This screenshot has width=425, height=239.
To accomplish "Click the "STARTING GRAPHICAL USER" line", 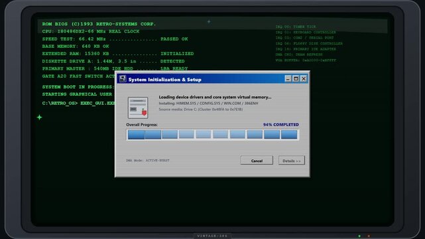I will (77, 94).
